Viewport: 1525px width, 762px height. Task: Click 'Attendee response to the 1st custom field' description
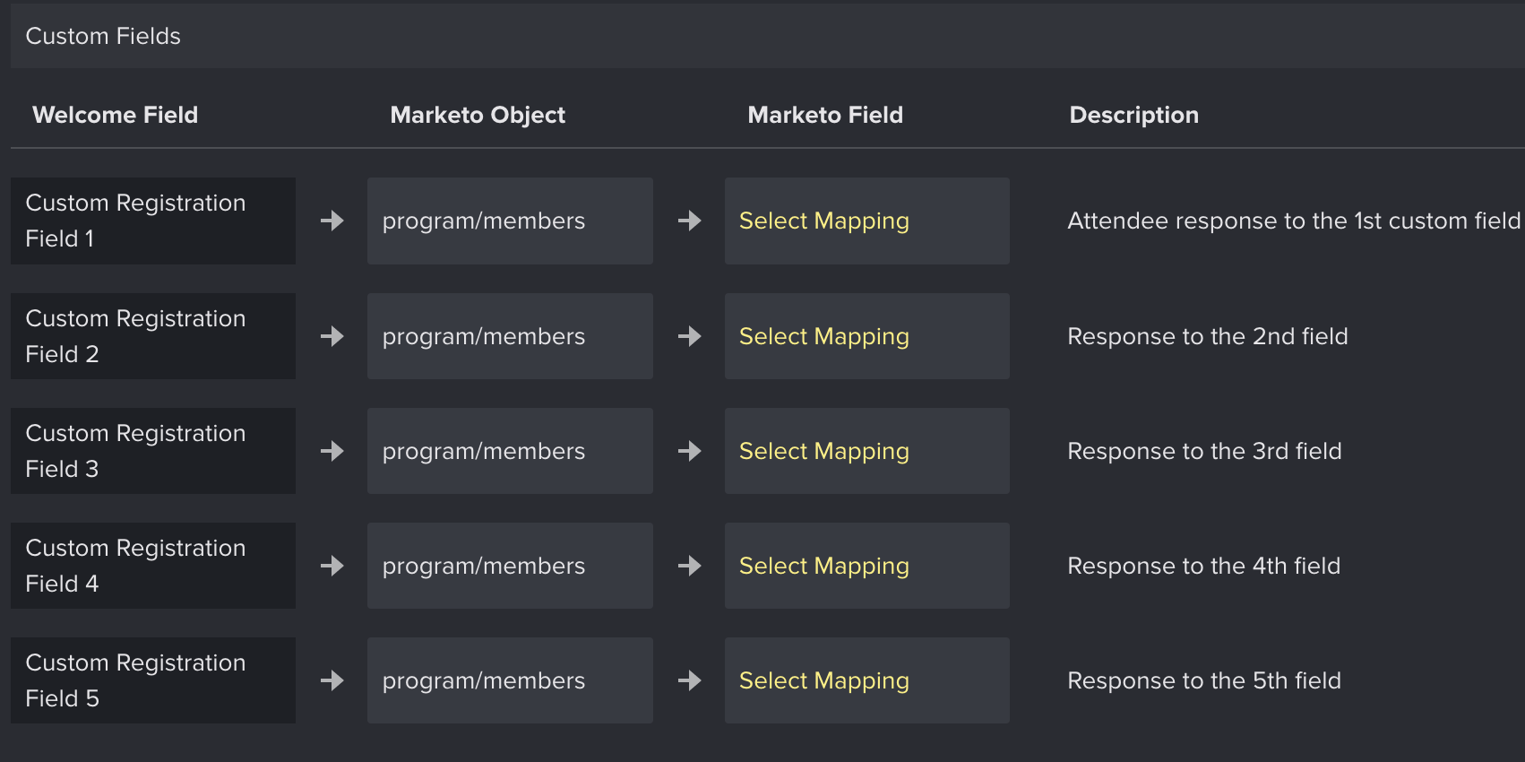click(1294, 221)
